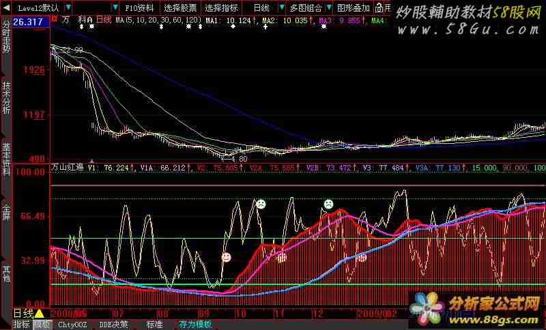
Task: Click the MA1: 10.124 value
Action: coord(229,20)
